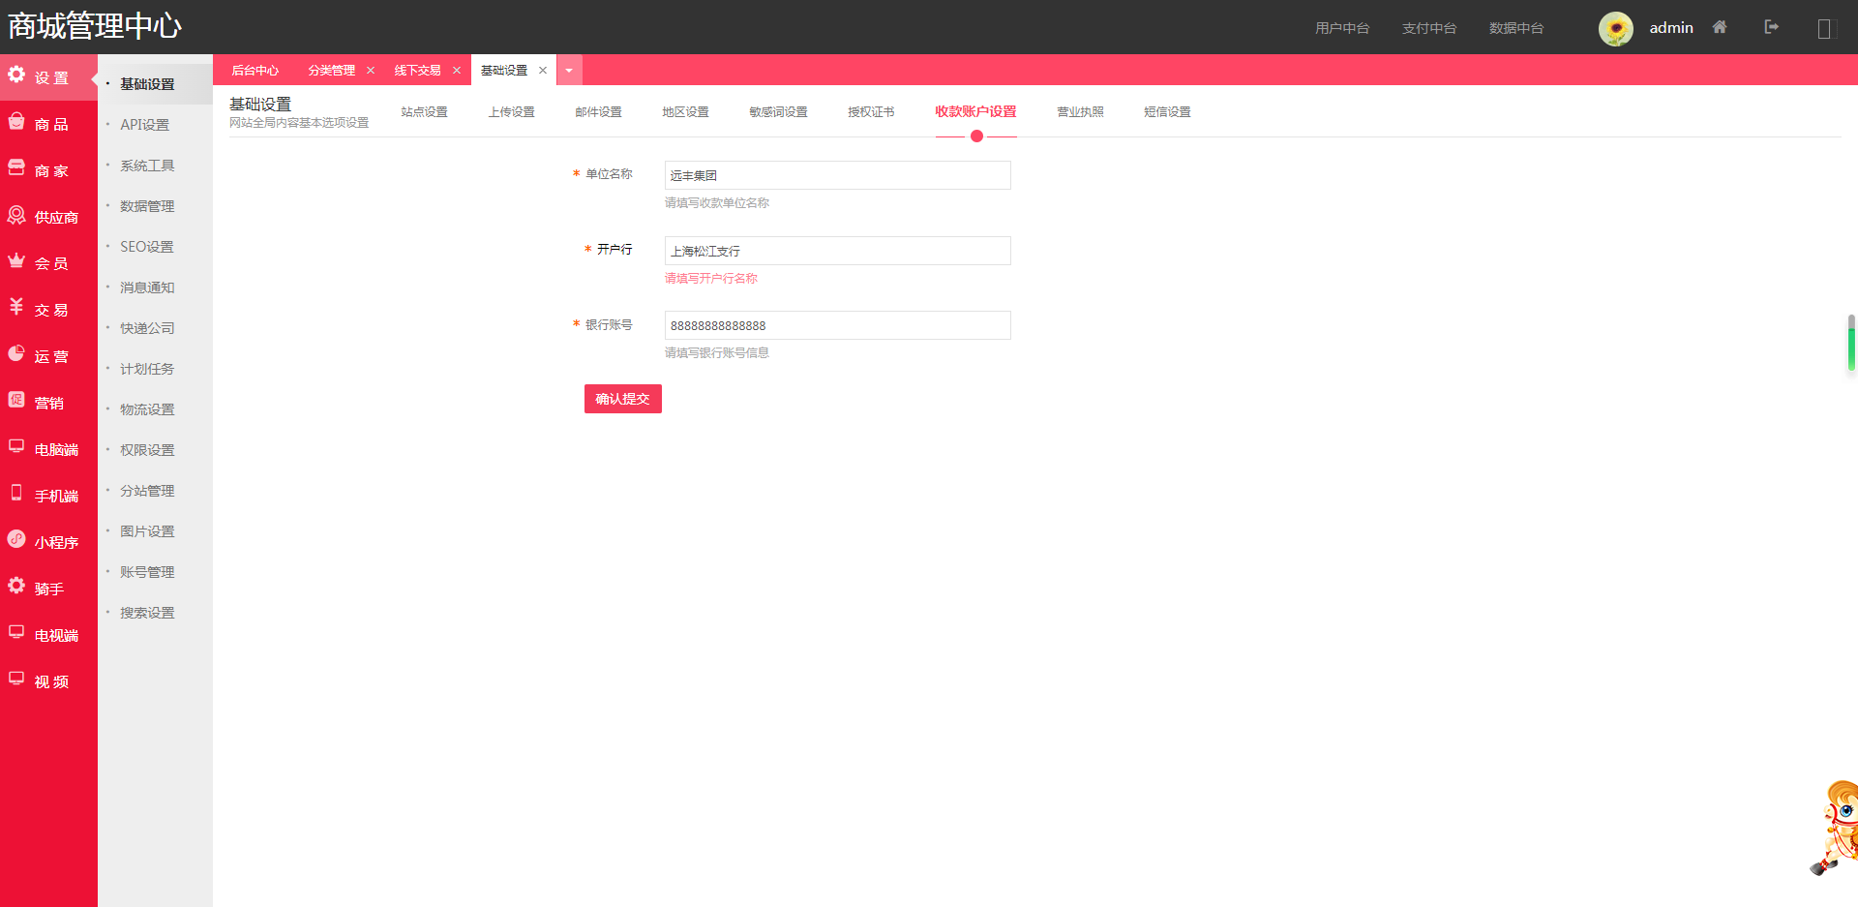The height and width of the screenshot is (907, 1858).
Task: Open 图片设置 in the submenu
Action: click(x=147, y=531)
